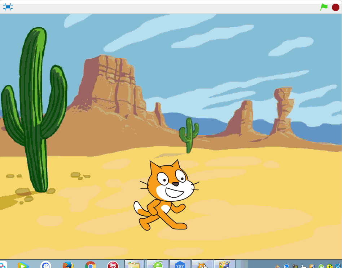Open the red circular taskbar icon

click(x=113, y=265)
